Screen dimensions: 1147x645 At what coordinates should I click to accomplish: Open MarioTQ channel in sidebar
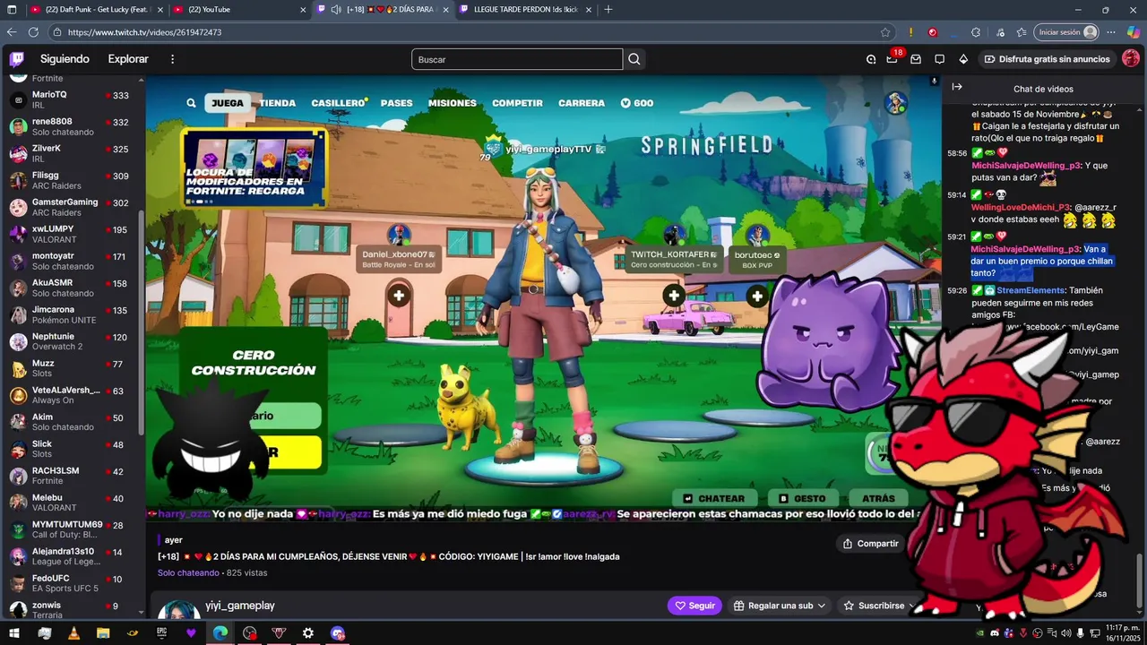[72, 99]
